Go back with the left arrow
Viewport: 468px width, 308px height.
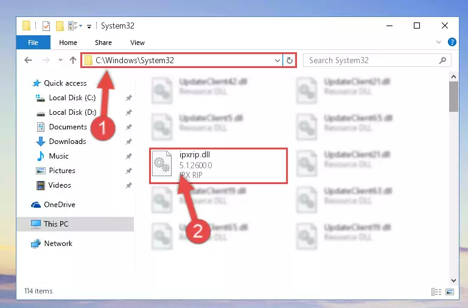tap(28, 60)
